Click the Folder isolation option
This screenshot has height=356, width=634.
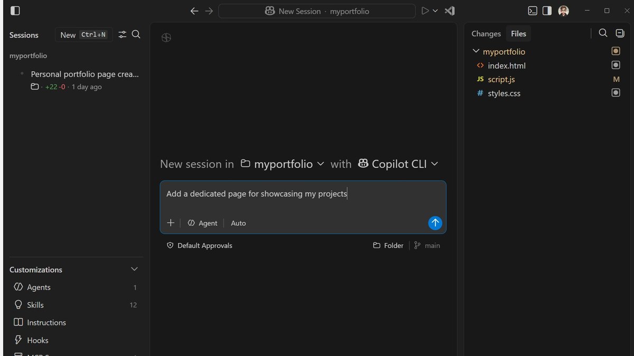click(388, 245)
